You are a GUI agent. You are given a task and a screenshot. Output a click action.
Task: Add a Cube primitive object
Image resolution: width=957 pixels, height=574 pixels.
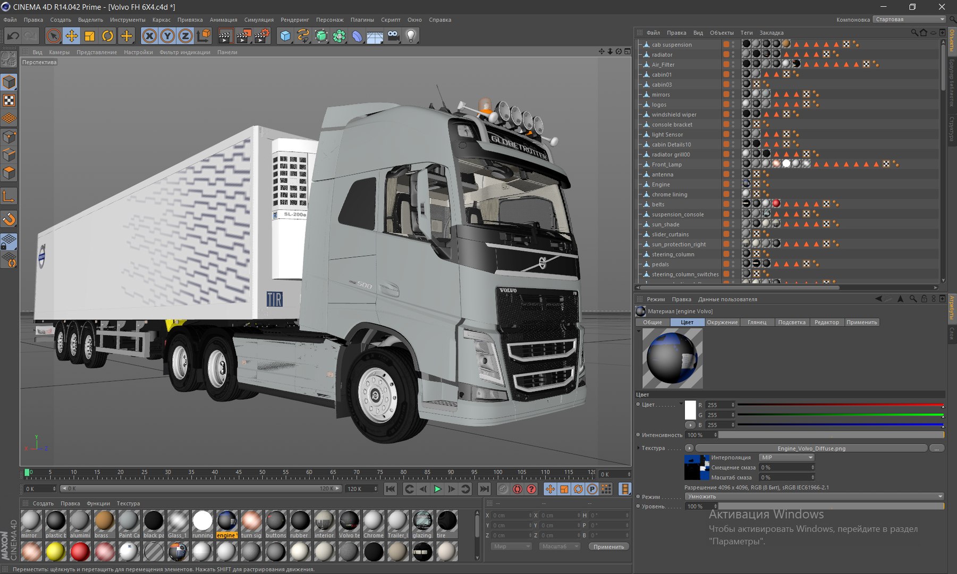[x=285, y=36]
